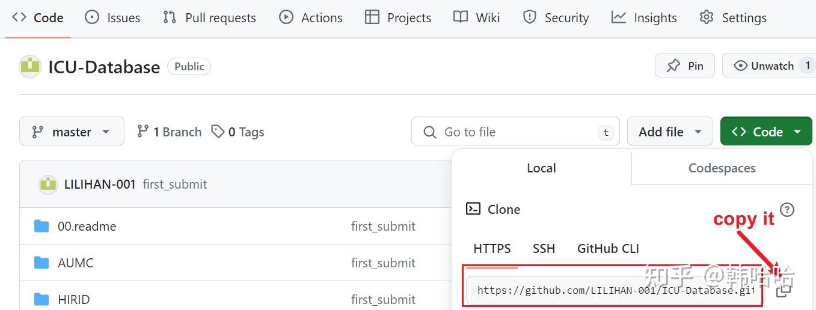Open the 00.readme folder

87,226
